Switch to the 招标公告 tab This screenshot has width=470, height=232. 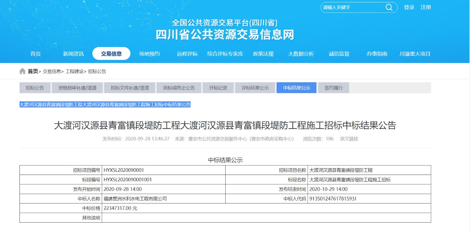(x=35, y=88)
